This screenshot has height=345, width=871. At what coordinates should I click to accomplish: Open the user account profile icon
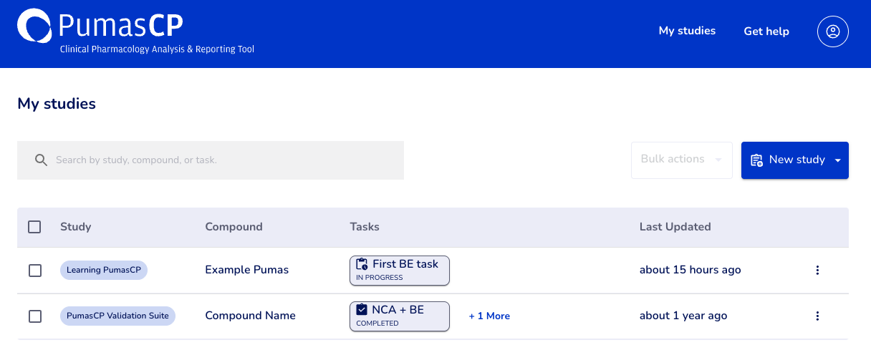coord(832,31)
